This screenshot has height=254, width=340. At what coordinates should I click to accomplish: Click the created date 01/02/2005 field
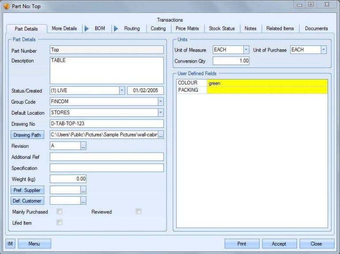146,90
